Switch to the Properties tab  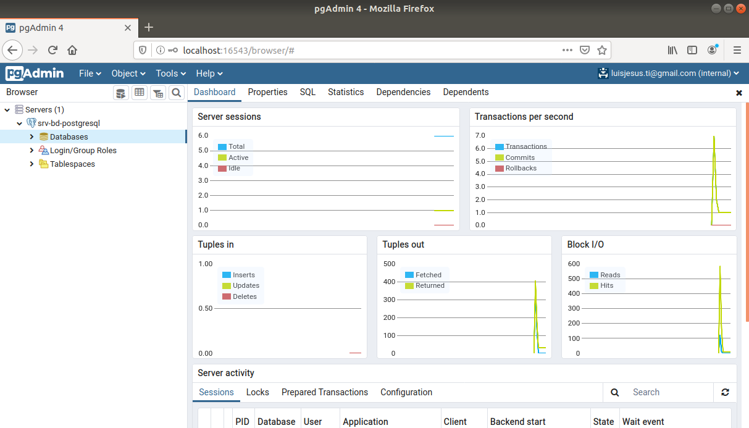point(267,92)
